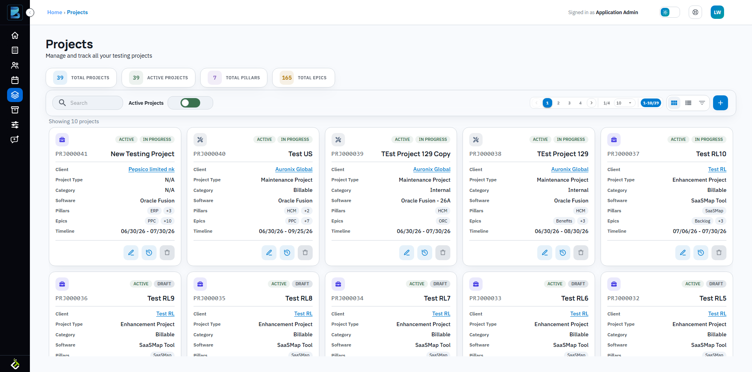Expand +7 epics on Test US
The height and width of the screenshot is (372, 752).
point(307,221)
